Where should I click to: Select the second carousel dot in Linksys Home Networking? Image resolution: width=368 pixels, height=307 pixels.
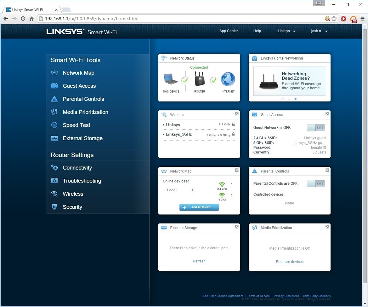pos(289,99)
